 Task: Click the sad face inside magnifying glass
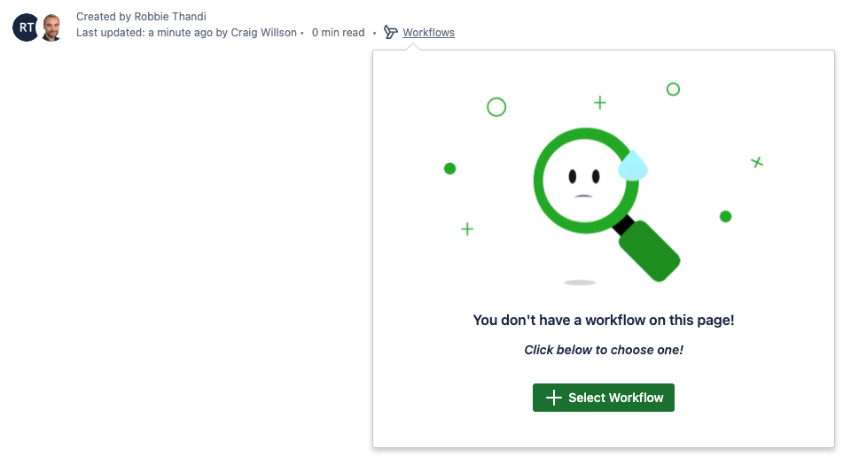pos(582,180)
